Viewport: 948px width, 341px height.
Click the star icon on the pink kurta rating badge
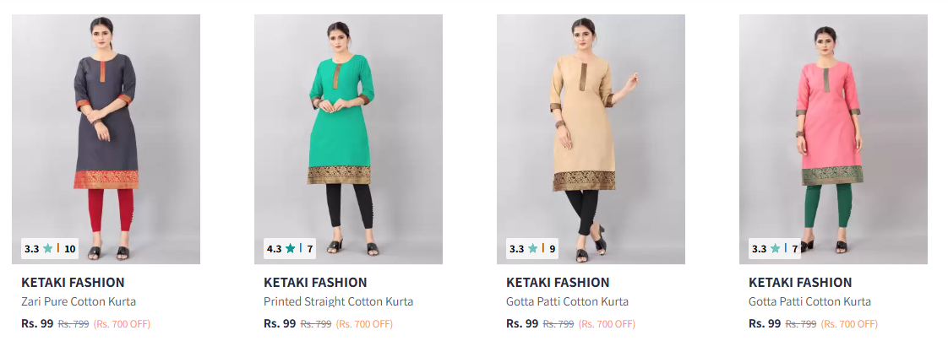pos(776,248)
